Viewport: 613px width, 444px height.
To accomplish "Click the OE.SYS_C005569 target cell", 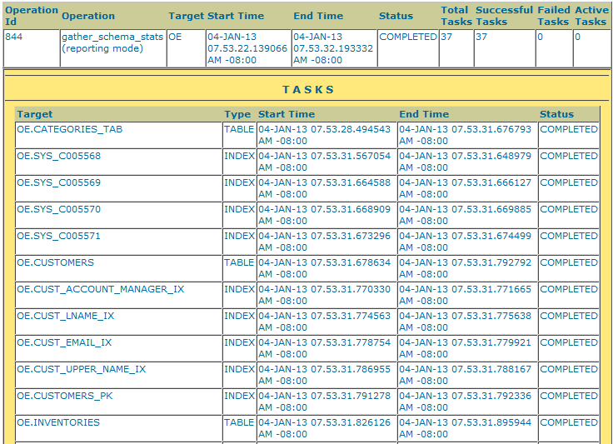I will (59, 183).
